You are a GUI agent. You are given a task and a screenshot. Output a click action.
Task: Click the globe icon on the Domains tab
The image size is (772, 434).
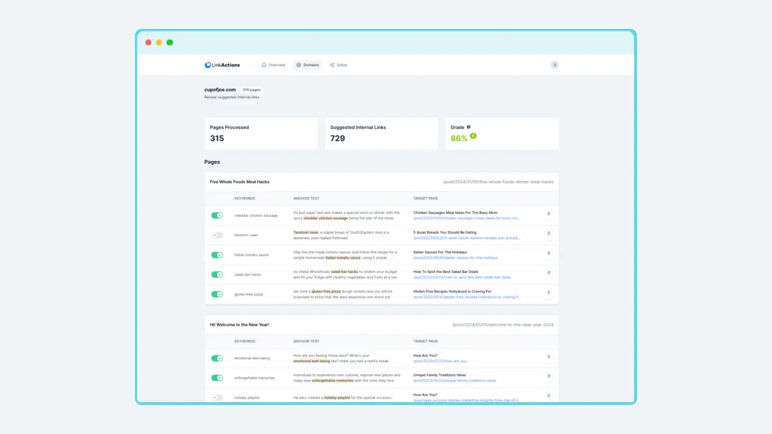(299, 64)
